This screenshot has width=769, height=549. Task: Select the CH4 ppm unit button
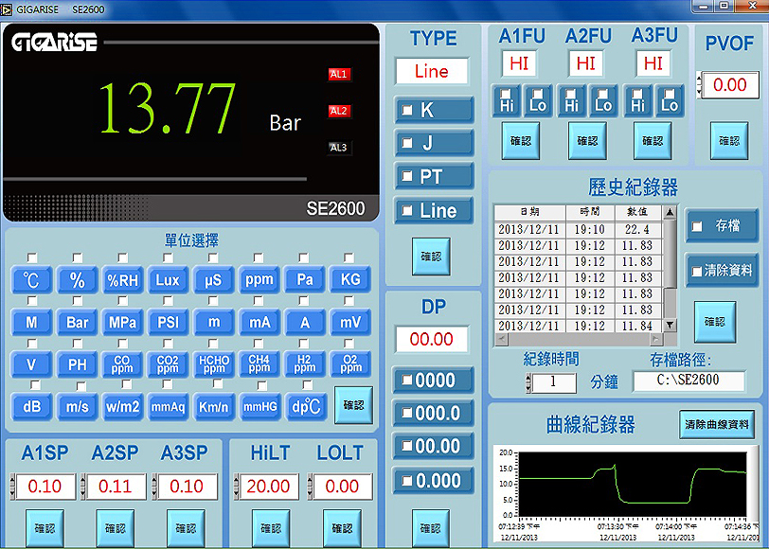[x=259, y=364]
